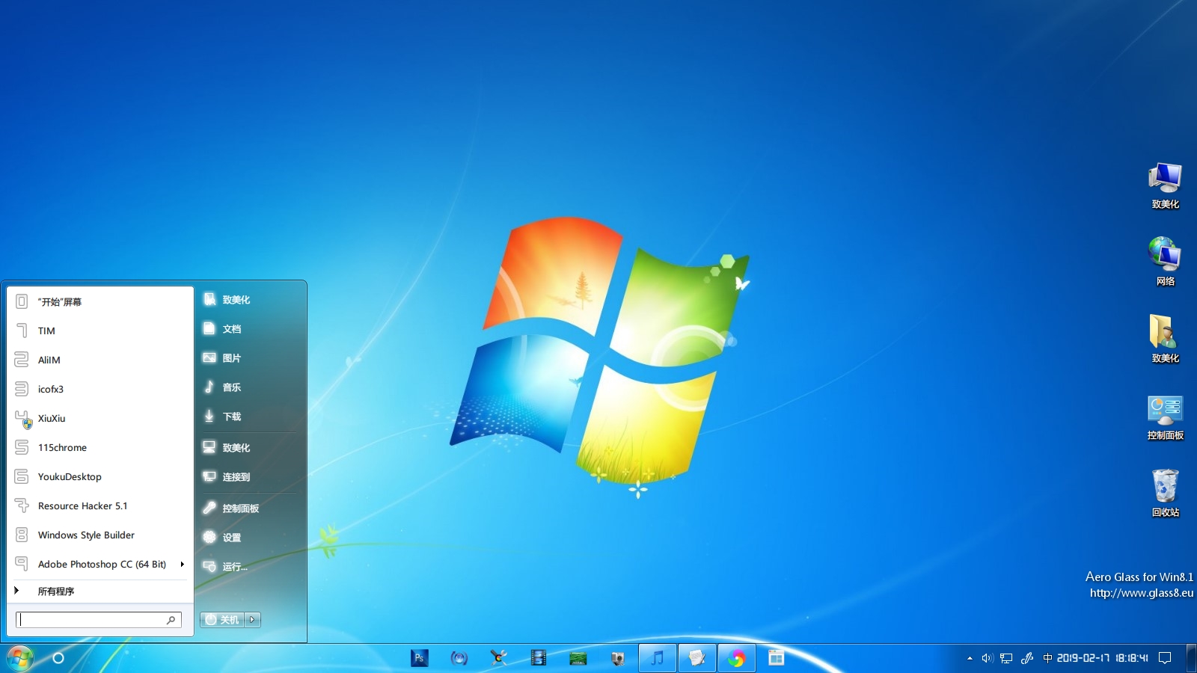Screen dimensions: 1197x673
Task: Show hidden tray icons arrow
Action: tap(970, 658)
